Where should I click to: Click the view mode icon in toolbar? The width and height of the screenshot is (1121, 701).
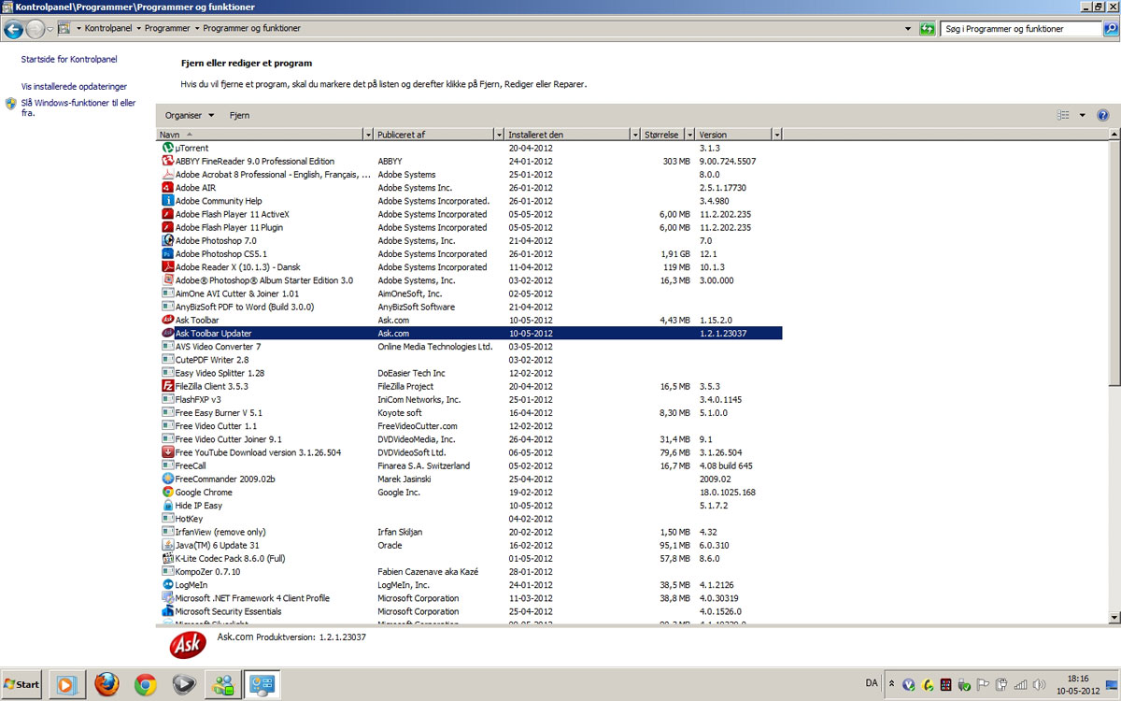1063,115
